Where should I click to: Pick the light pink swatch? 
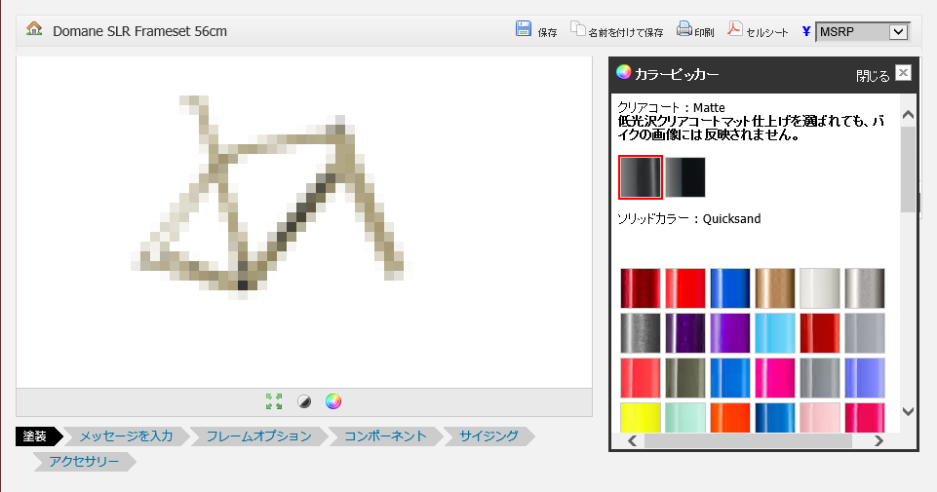point(820,417)
